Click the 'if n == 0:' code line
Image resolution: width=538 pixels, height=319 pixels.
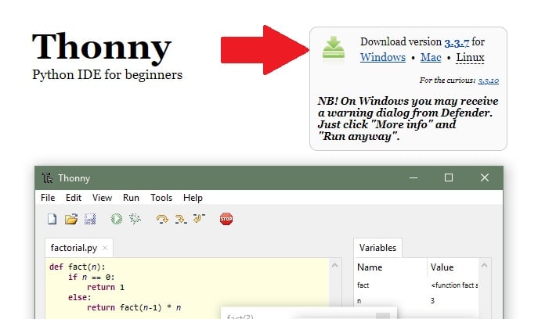pos(92,277)
